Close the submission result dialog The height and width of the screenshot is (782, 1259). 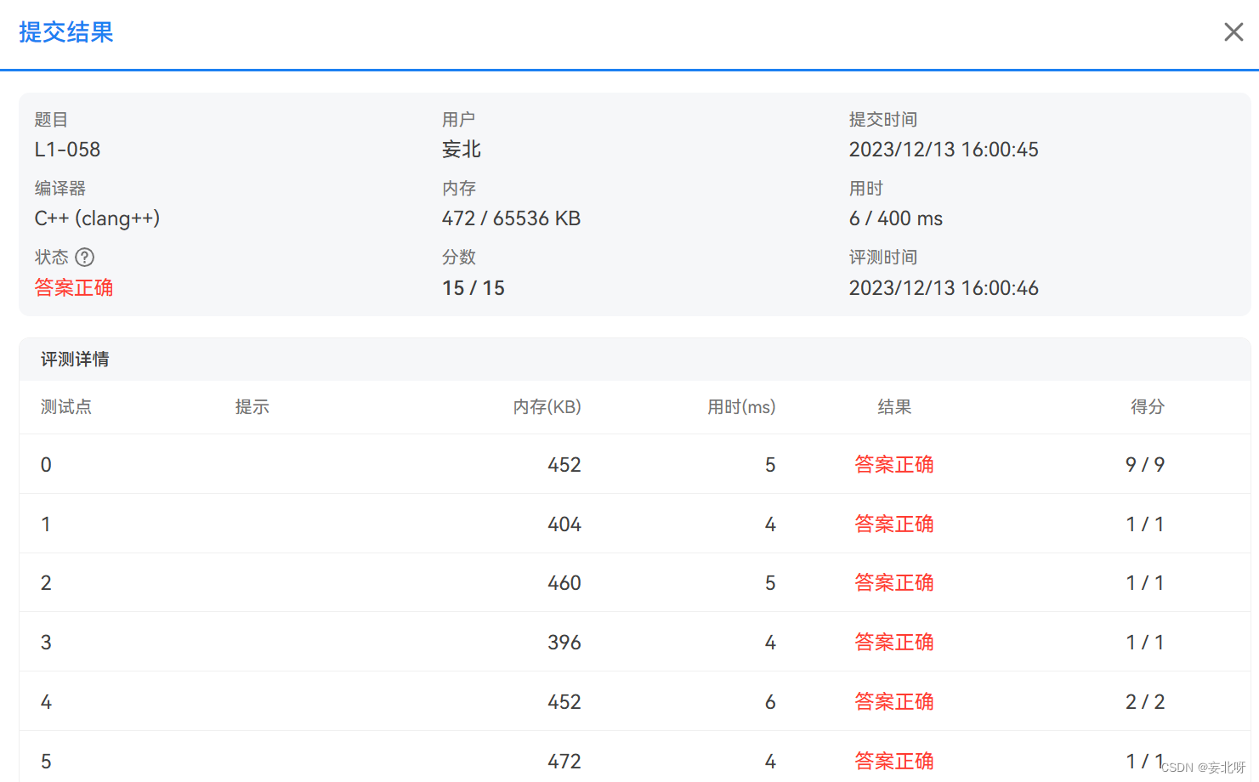point(1233,32)
